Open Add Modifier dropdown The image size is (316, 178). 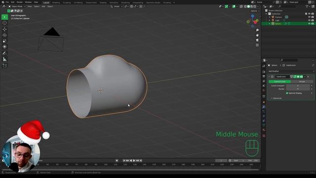point(291,71)
